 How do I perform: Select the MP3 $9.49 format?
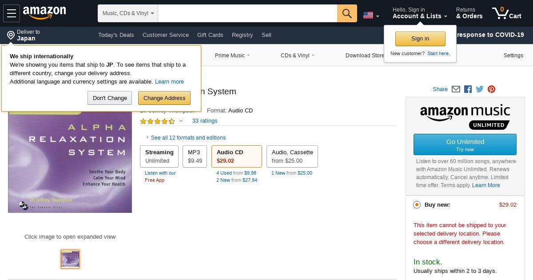(x=195, y=156)
